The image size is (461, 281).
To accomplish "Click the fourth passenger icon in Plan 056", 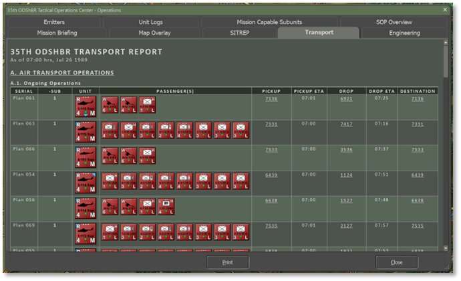I will [166, 207].
